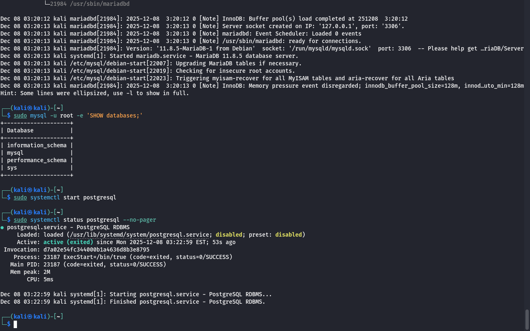
Task: Click the terminal scrollbar thumb
Action: [527, 319]
